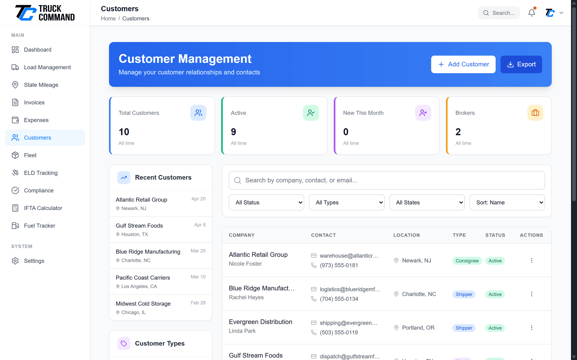Screen dimensions: 577x360
Task: Click the State Mileage pin icon
Action: click(15, 85)
